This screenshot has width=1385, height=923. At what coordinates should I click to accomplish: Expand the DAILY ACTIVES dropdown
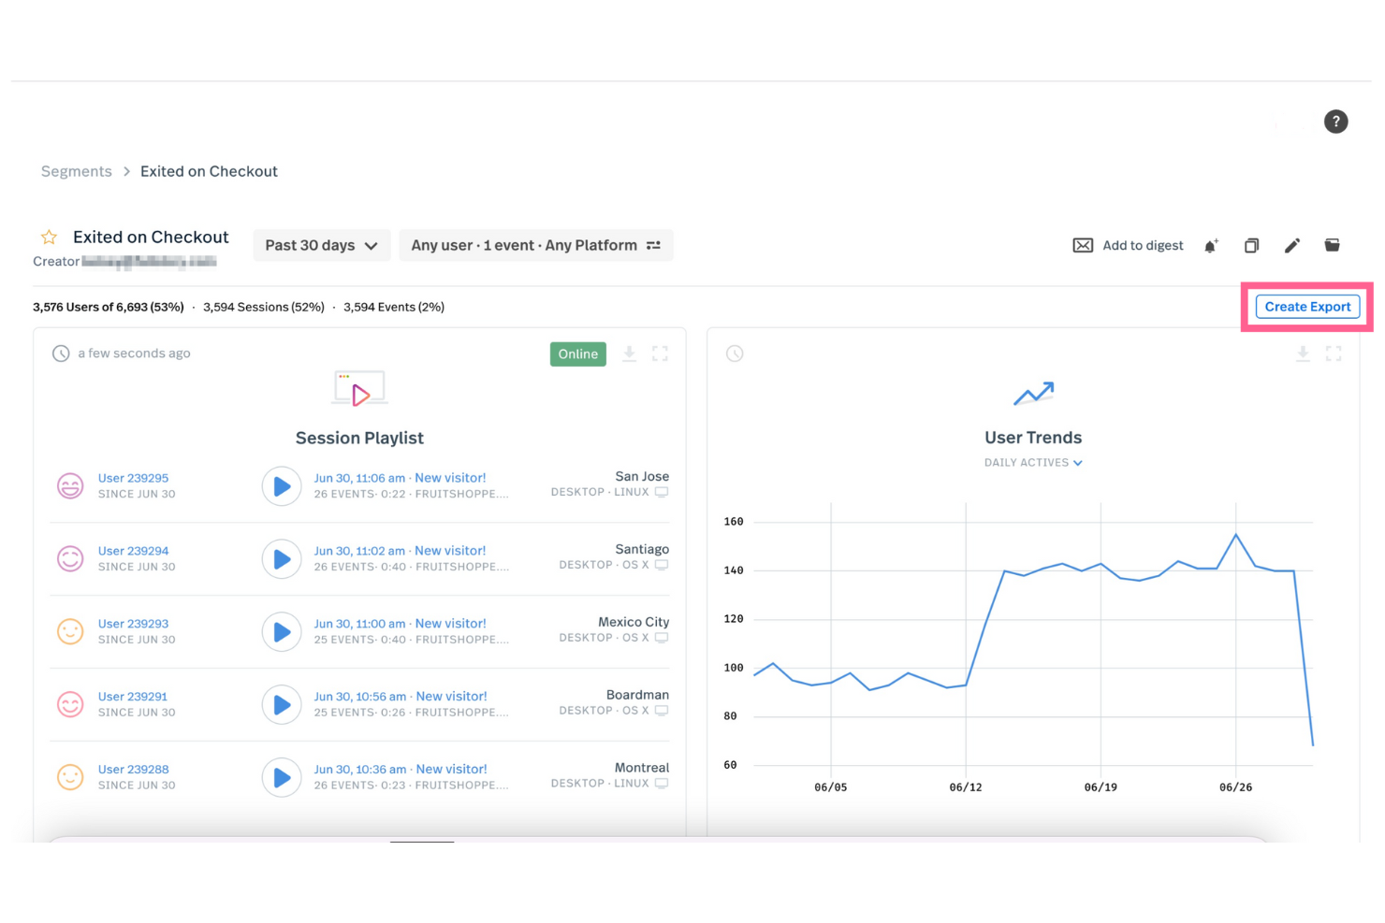[x=1033, y=462]
